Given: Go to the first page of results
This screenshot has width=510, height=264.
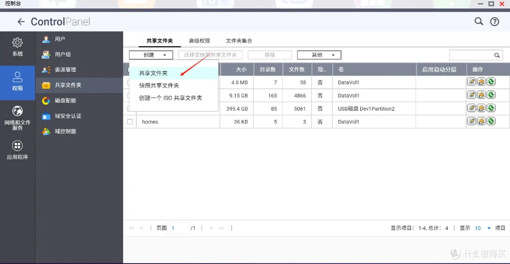Looking at the screenshot, I should 131,228.
